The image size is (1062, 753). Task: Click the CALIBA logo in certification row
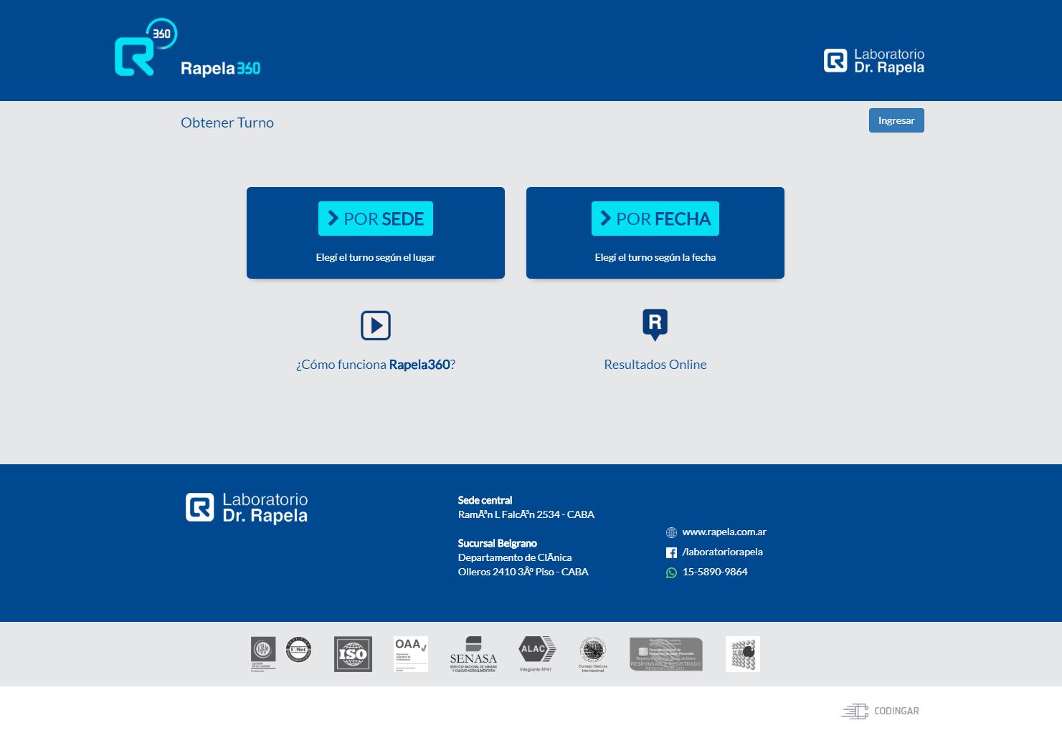[743, 654]
